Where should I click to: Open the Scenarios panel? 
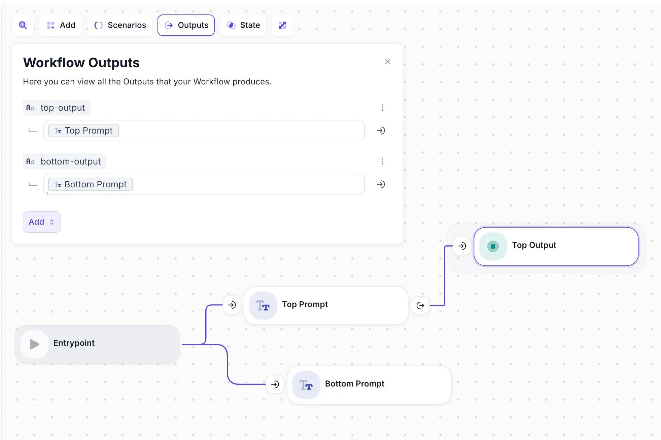[x=120, y=25]
